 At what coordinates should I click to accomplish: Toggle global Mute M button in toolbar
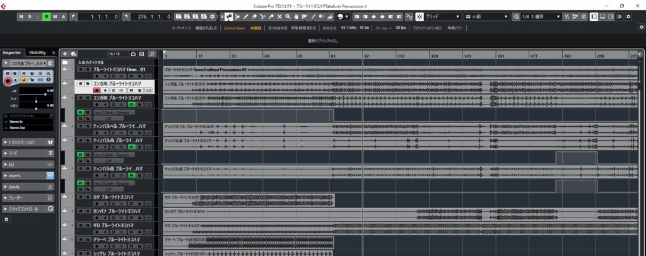[22, 16]
